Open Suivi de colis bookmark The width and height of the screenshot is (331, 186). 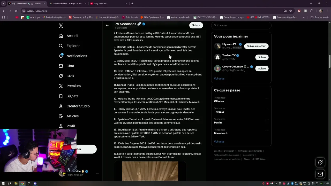(x=130, y=17)
